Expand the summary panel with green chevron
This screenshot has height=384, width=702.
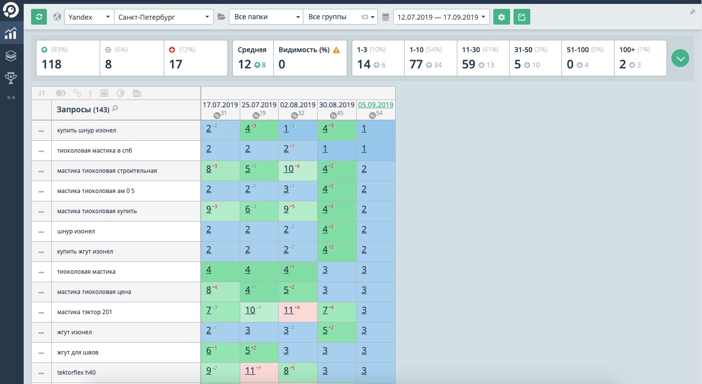(680, 59)
